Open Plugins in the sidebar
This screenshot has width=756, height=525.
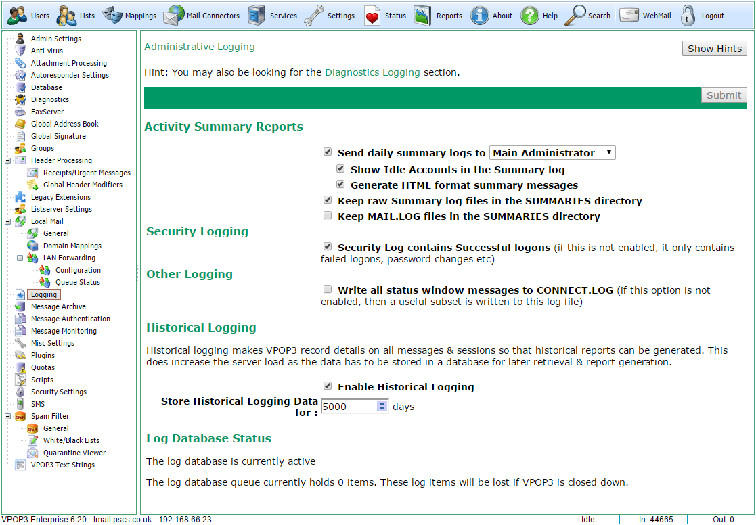43,355
